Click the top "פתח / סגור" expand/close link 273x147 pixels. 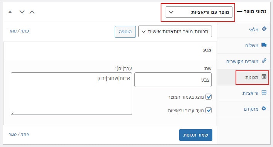(x=19, y=31)
